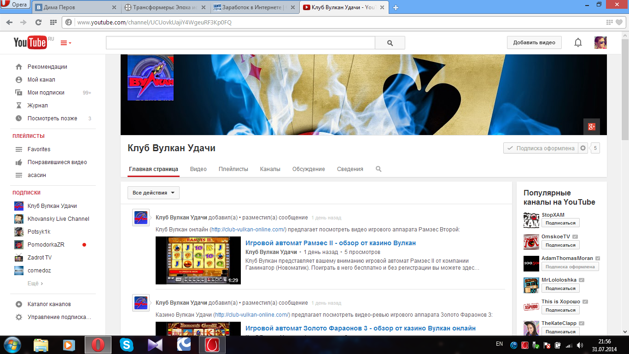Click the channel search magnifier icon

click(x=379, y=169)
